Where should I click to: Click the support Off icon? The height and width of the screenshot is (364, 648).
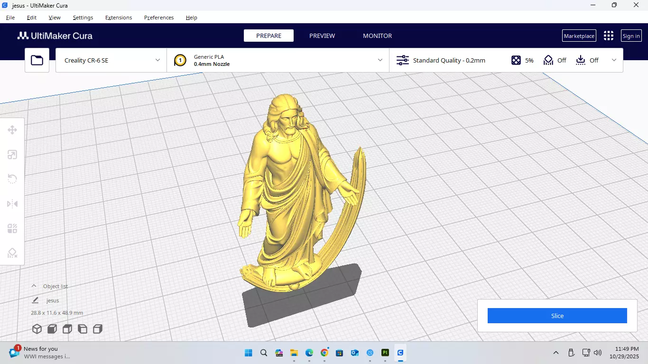(x=548, y=60)
